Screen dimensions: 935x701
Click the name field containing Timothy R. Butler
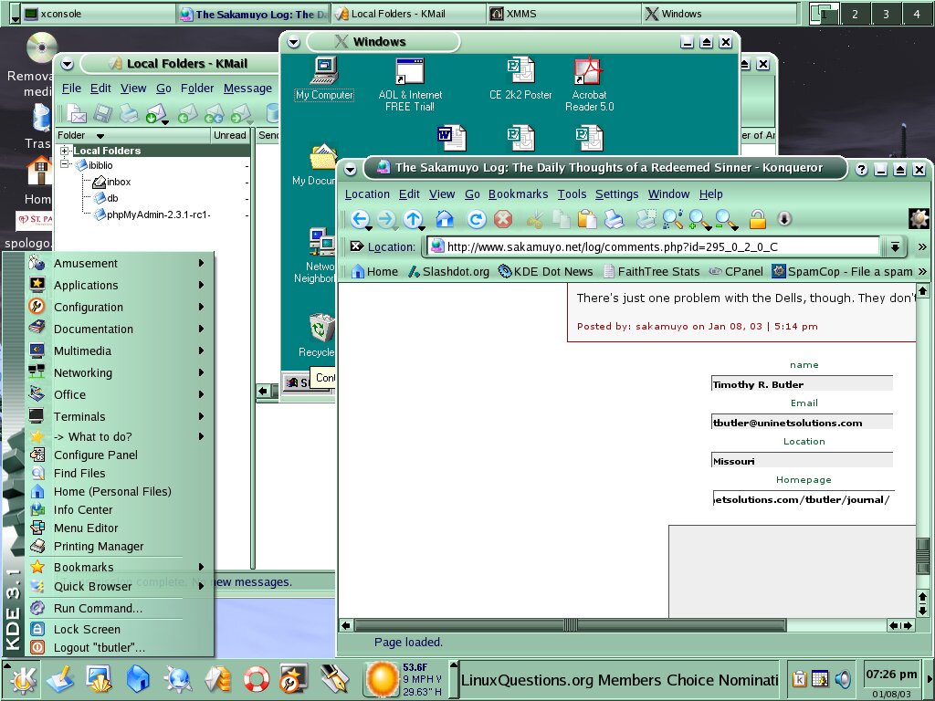802,384
